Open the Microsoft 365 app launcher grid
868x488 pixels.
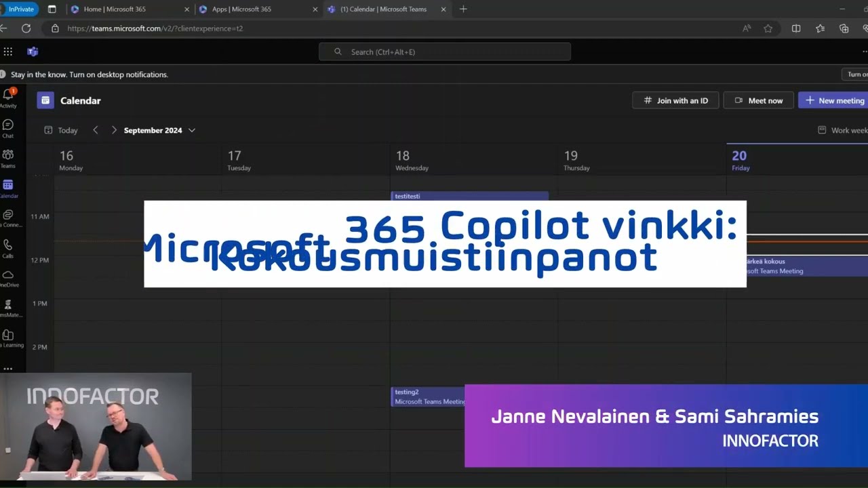[7, 52]
